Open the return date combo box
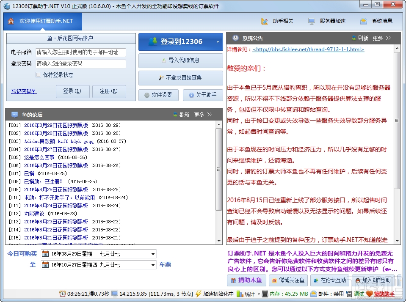 click(152, 265)
